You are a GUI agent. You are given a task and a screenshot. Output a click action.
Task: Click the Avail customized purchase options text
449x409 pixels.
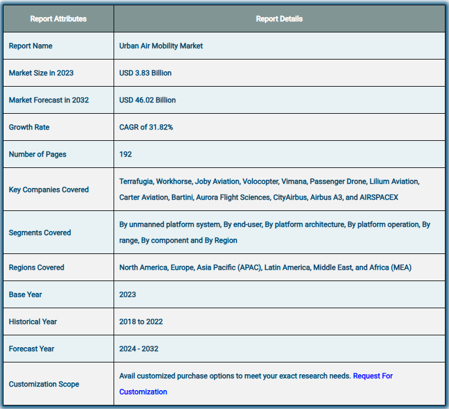click(x=235, y=376)
